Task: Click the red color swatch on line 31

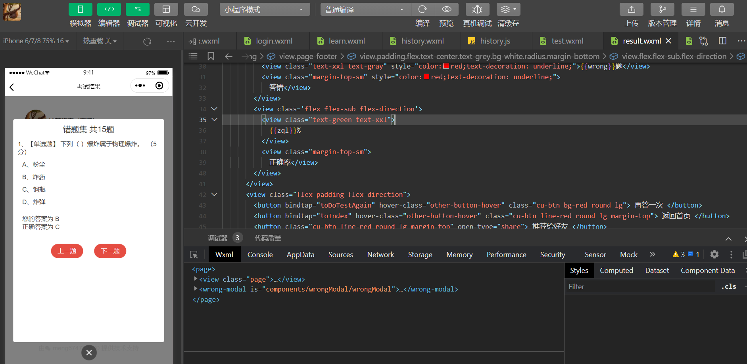Action: (x=426, y=77)
